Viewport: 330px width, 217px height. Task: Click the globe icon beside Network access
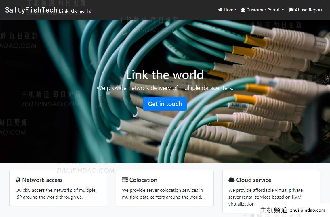18,180
